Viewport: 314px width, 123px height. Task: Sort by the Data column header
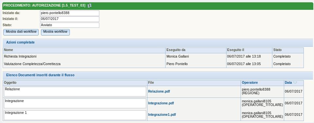pyautogui.click(x=288, y=83)
